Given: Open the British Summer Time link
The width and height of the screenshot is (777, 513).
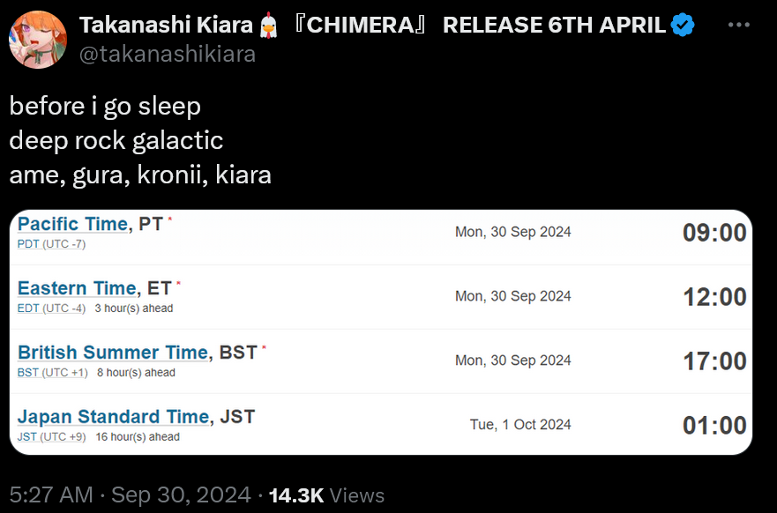Looking at the screenshot, I should [113, 353].
